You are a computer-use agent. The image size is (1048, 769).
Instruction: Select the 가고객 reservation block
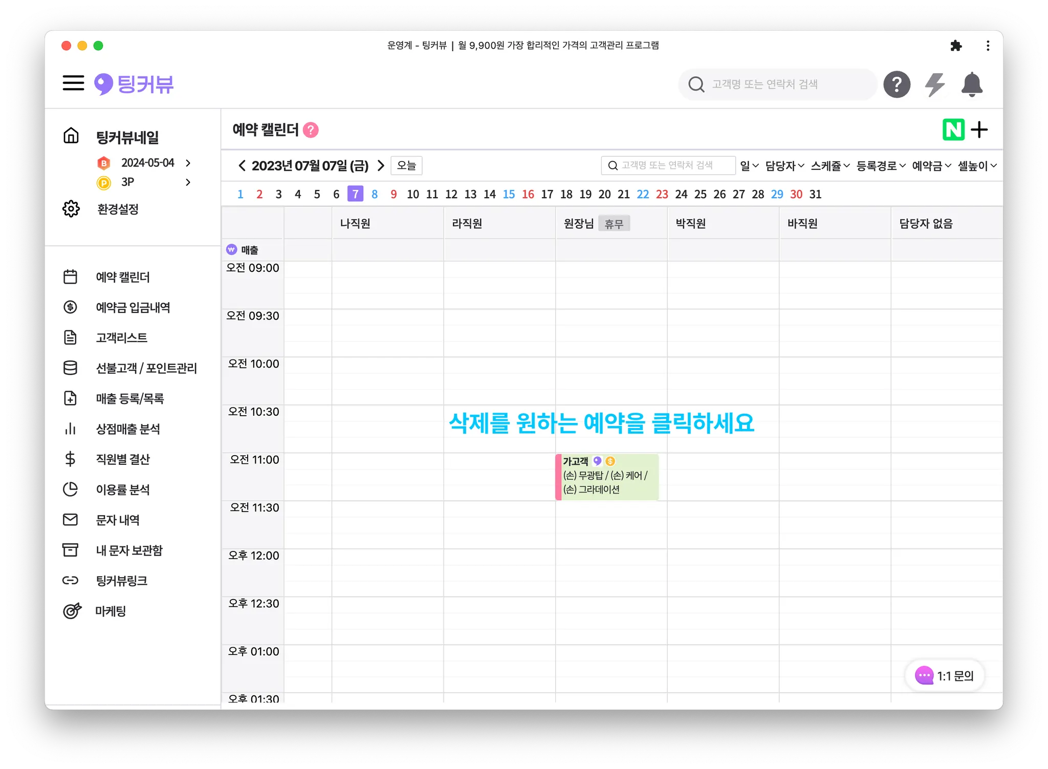pyautogui.click(x=607, y=477)
